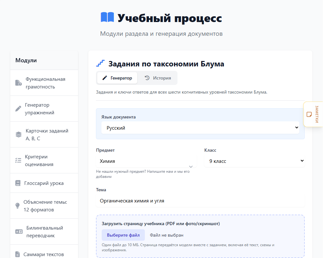The image size is (323, 258).
Task: Click the Загрузить страницу учебника label
Action: click(x=161, y=224)
